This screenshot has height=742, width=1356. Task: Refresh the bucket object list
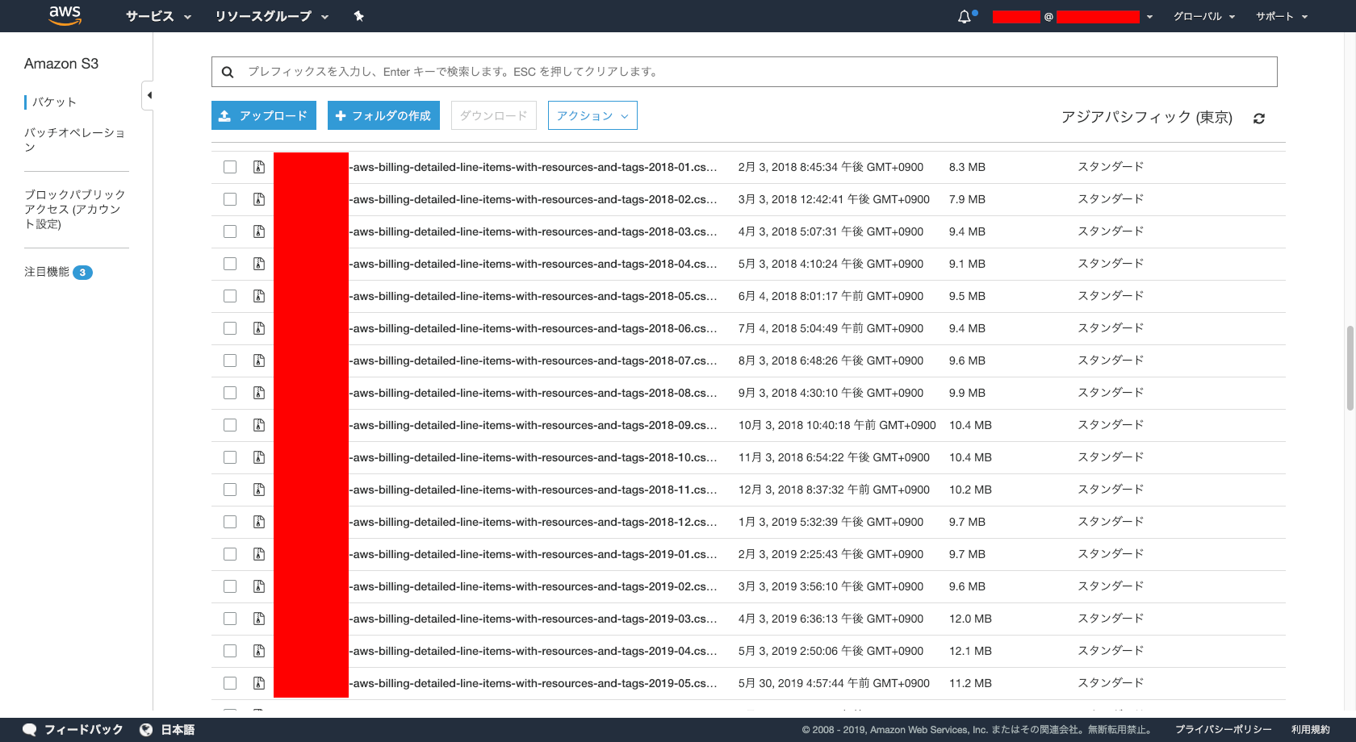click(x=1259, y=118)
